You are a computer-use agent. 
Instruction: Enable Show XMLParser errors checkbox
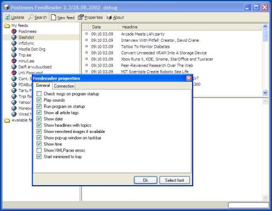(39, 150)
